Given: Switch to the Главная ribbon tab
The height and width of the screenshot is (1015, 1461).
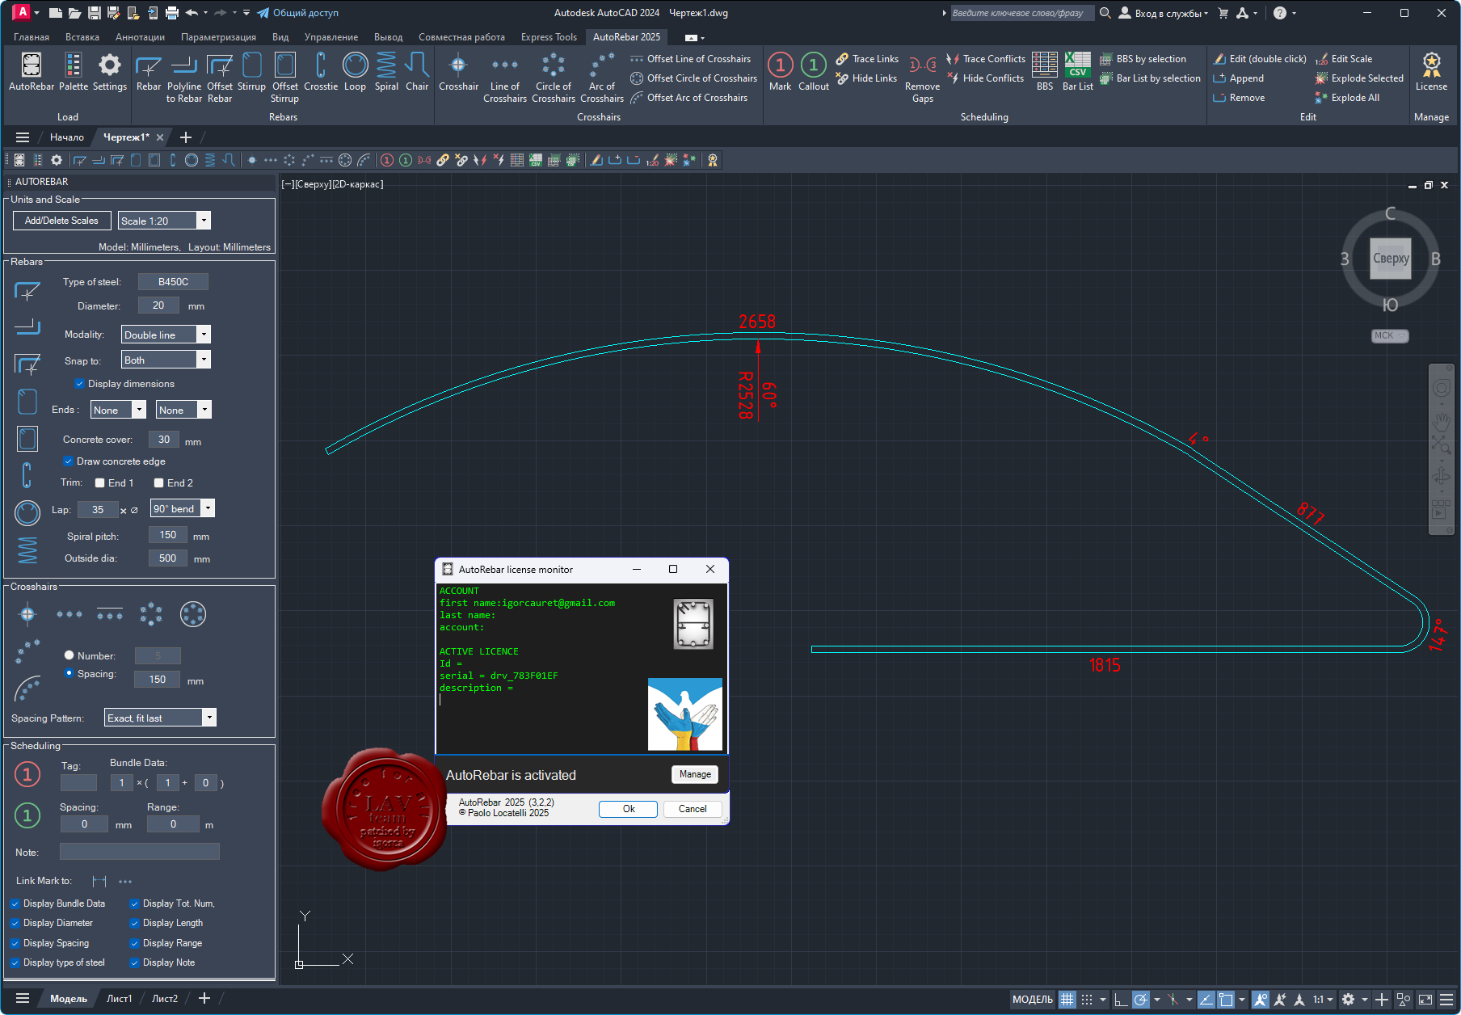Looking at the screenshot, I should point(32,37).
